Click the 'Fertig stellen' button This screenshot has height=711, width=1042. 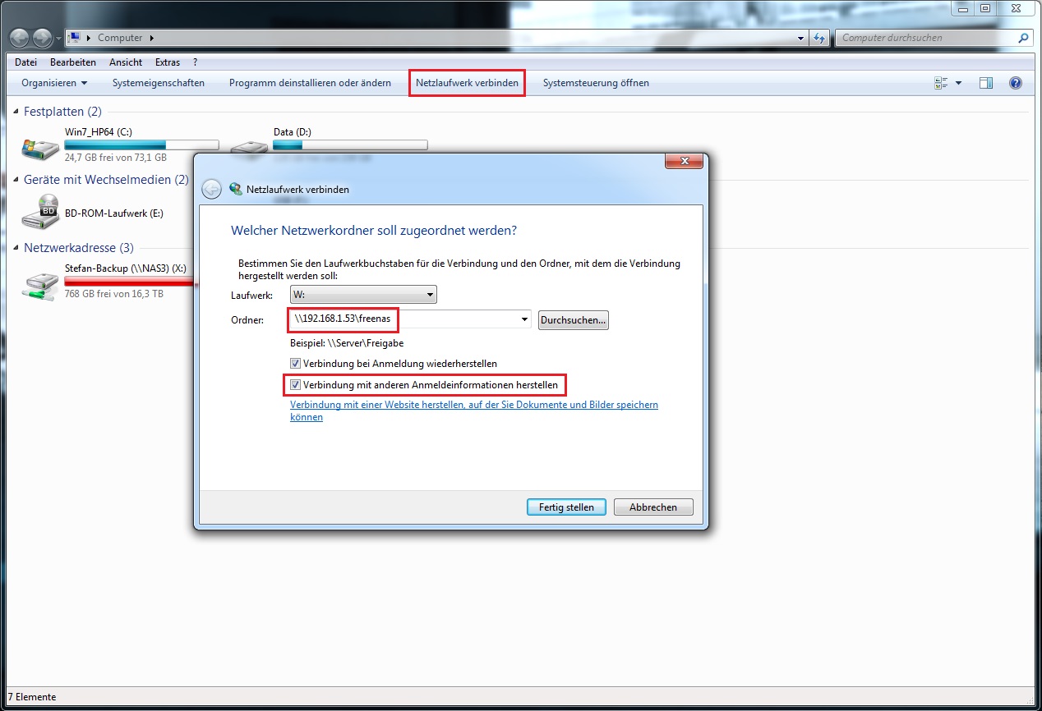click(x=566, y=507)
